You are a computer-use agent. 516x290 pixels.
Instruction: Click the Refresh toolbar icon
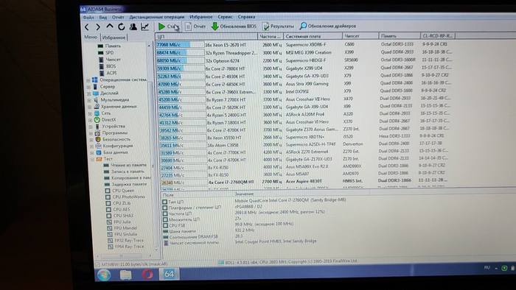coord(122,27)
